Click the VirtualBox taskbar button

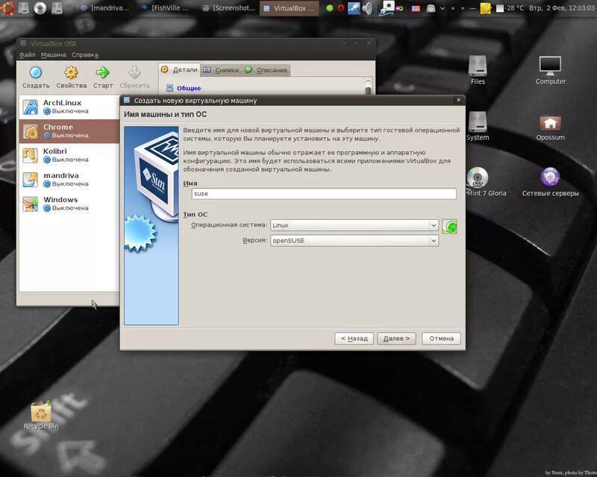pyautogui.click(x=290, y=8)
